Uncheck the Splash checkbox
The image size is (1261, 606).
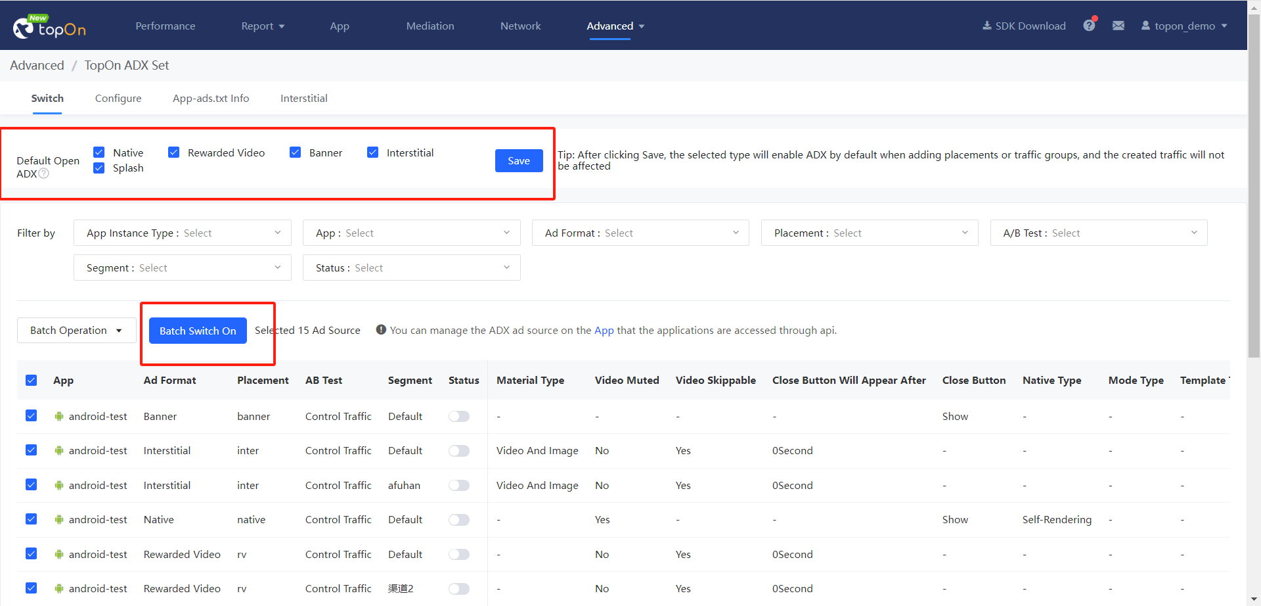(x=99, y=168)
